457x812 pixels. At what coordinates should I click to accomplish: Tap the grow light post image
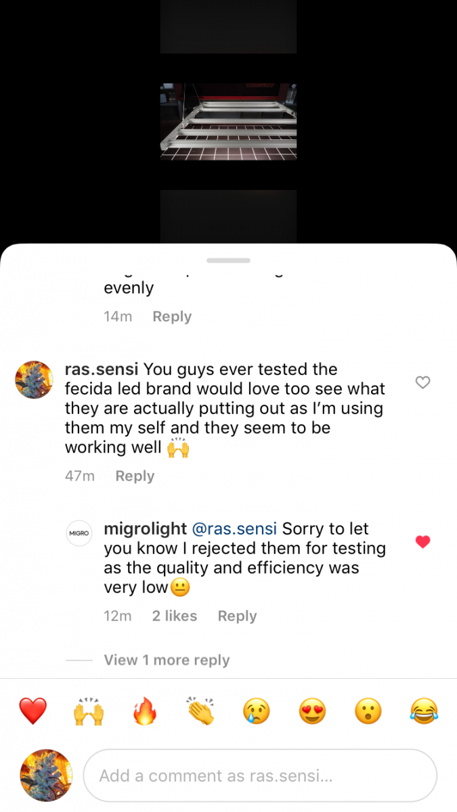coord(228,122)
